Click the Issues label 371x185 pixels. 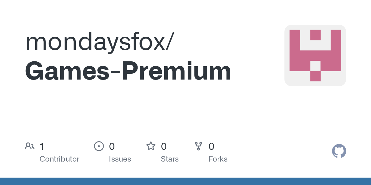click(120, 159)
